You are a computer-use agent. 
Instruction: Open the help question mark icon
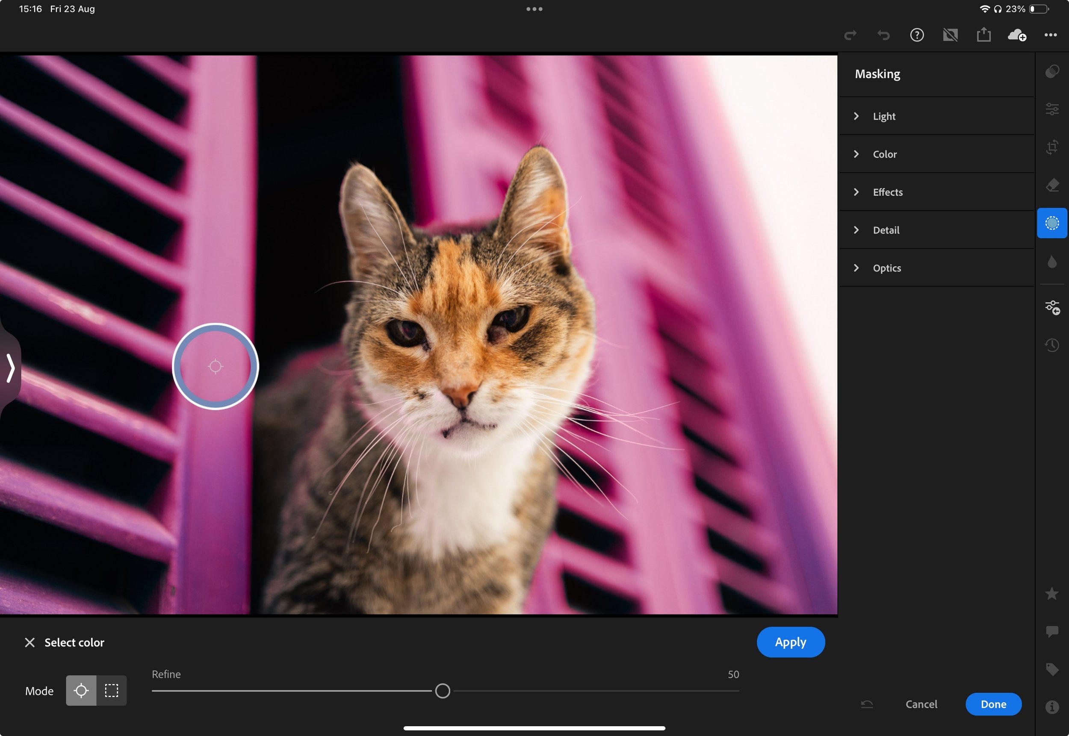(916, 35)
